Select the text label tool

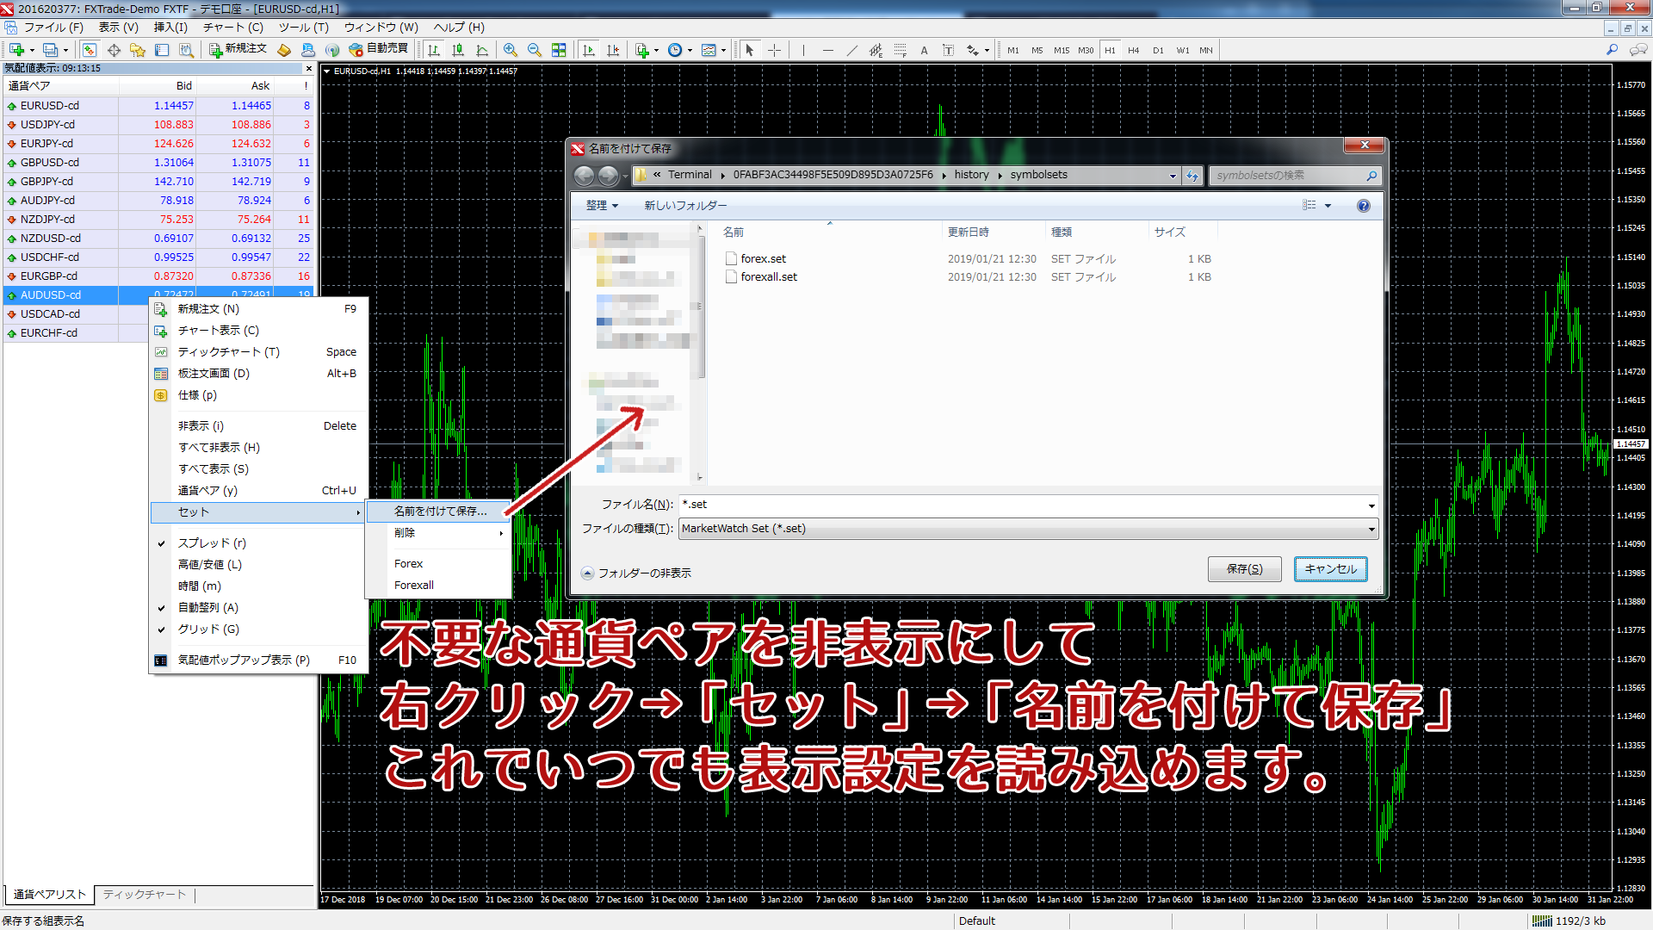coord(948,49)
